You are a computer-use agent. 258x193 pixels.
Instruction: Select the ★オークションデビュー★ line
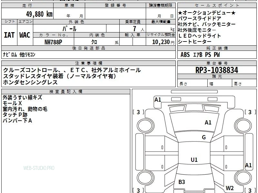pos(207,13)
